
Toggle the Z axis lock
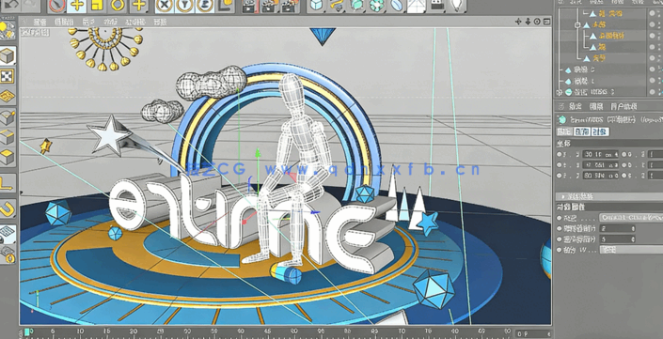205,5
